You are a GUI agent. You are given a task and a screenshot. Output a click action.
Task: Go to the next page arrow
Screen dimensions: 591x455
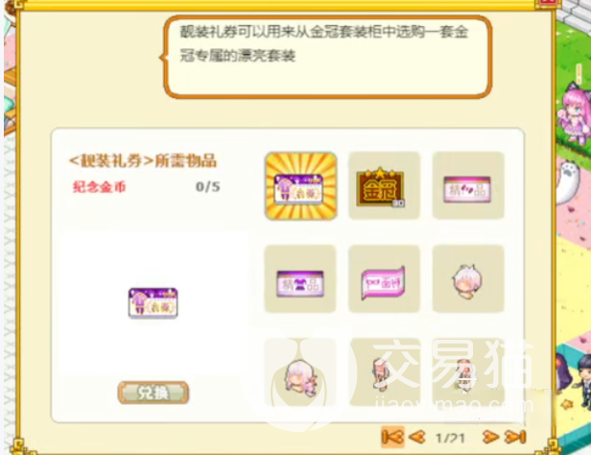pos(490,438)
